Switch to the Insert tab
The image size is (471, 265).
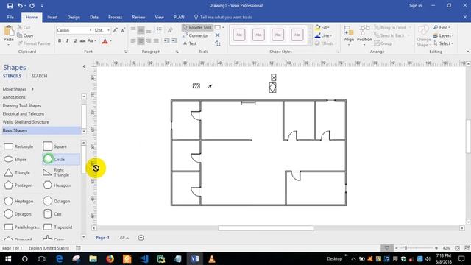pos(52,17)
